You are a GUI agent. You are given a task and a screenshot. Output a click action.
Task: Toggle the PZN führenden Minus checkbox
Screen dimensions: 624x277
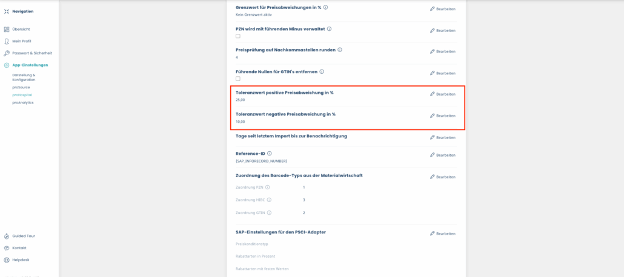point(238,36)
